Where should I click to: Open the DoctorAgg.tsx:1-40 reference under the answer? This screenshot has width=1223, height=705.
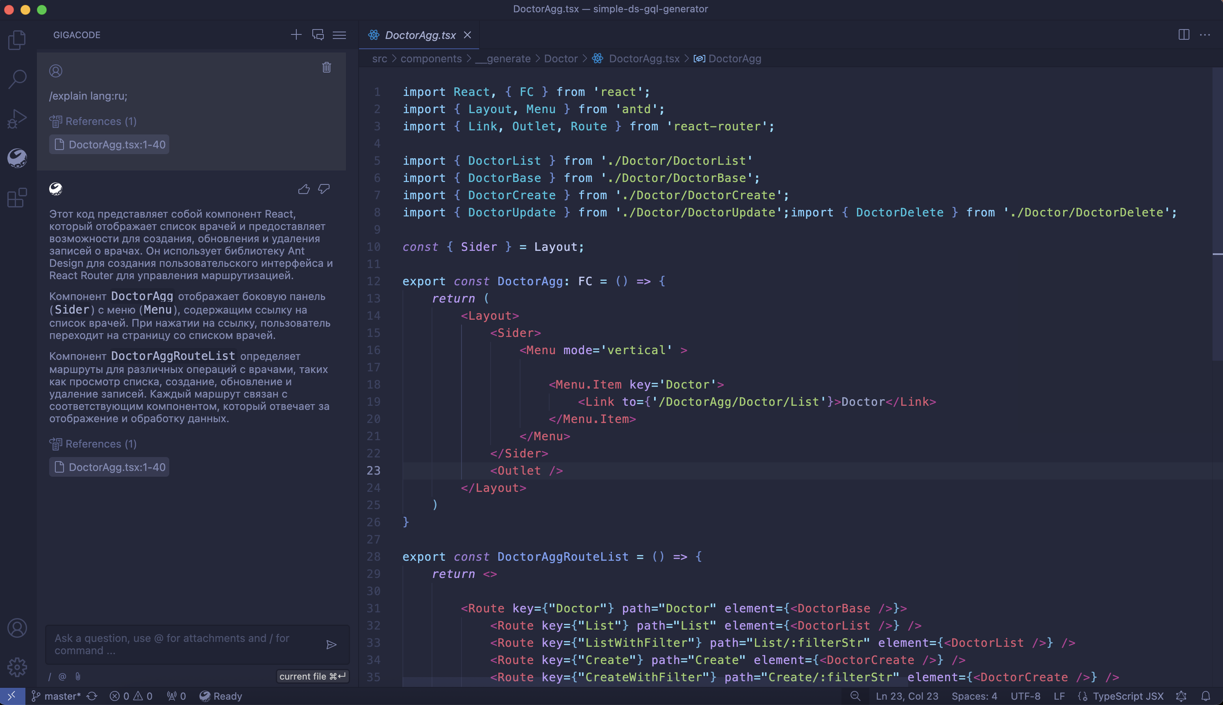click(109, 467)
